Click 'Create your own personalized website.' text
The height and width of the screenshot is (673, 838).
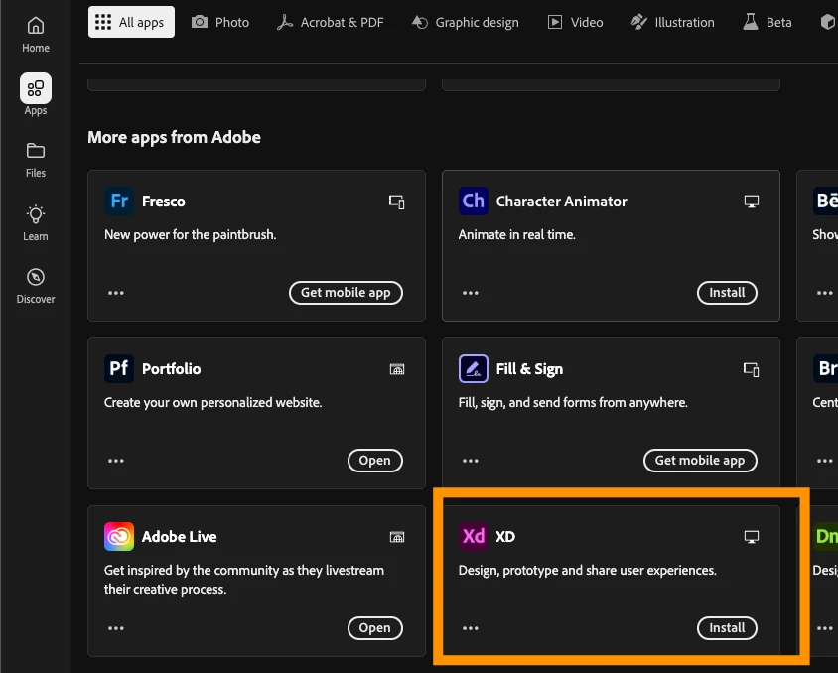tap(212, 403)
